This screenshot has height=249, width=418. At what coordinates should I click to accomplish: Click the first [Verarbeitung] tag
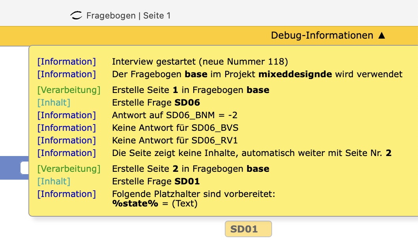69,90
